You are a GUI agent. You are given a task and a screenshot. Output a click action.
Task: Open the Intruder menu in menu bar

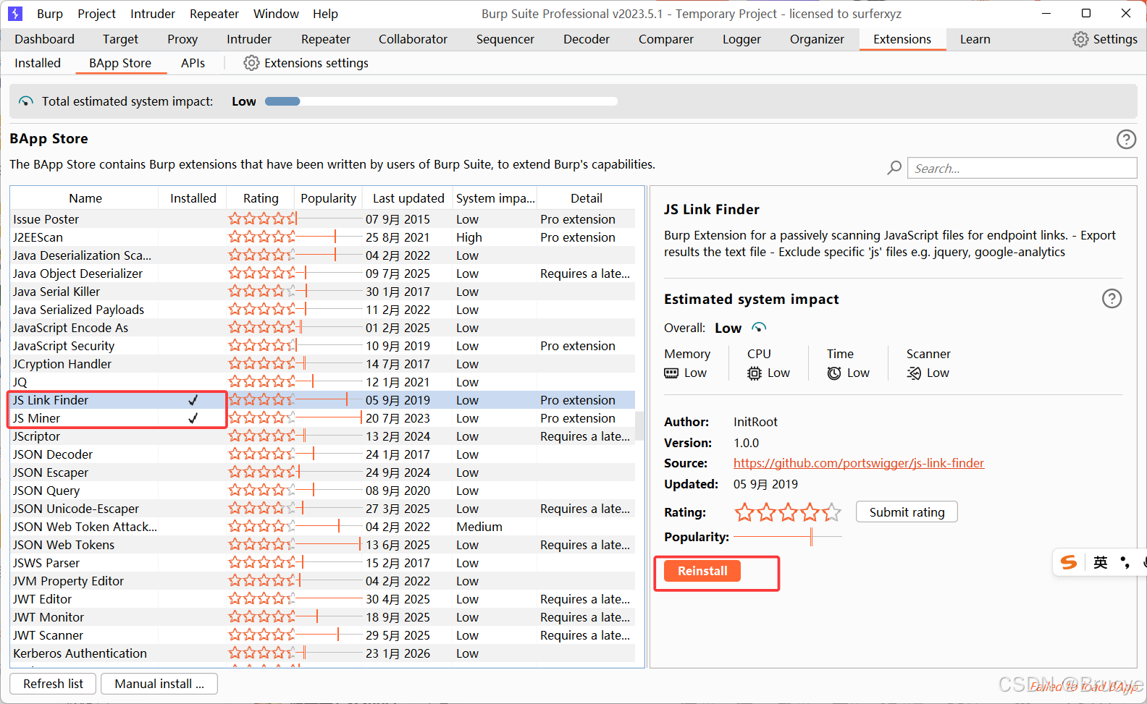pos(153,14)
